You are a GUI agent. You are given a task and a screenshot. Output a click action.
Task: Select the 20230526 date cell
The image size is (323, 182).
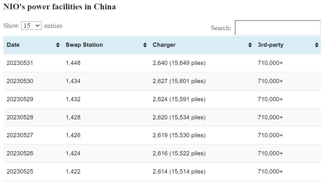click(20, 153)
